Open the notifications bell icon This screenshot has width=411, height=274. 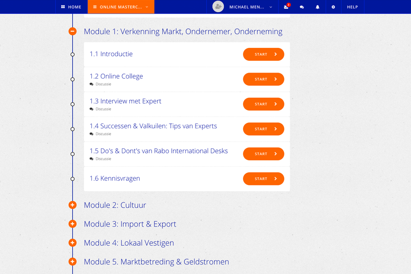click(x=317, y=7)
